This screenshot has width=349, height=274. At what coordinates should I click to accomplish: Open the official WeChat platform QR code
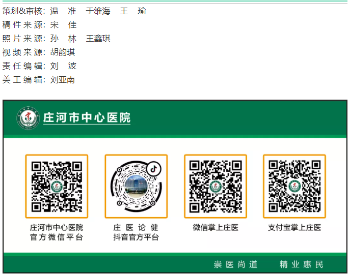(57, 186)
